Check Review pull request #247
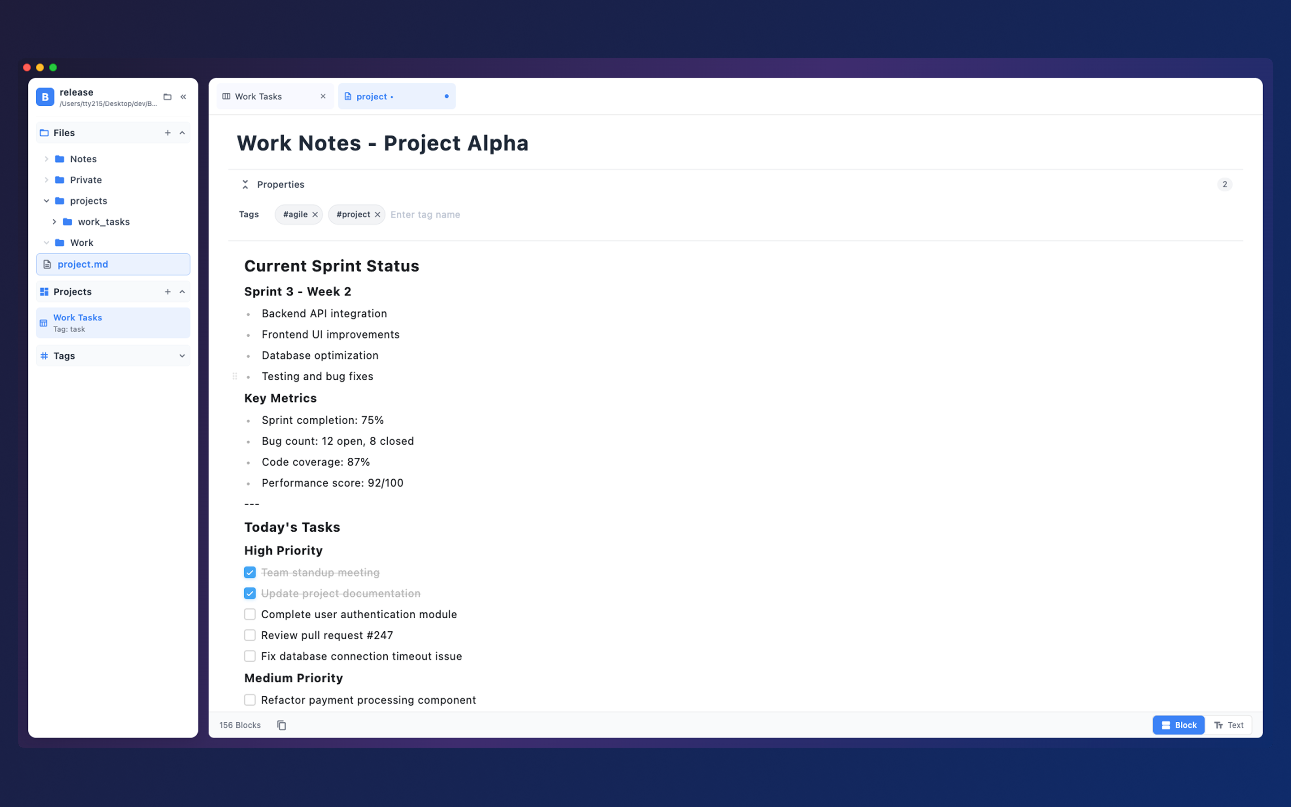This screenshot has height=807, width=1291. coord(250,635)
